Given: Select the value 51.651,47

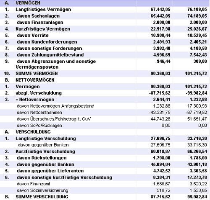Looking at the screenshot, I should point(197,119).
